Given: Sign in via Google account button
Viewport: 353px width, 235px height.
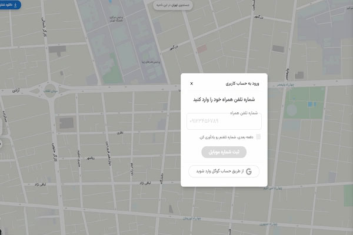Looking at the screenshot, I should coord(224,172).
